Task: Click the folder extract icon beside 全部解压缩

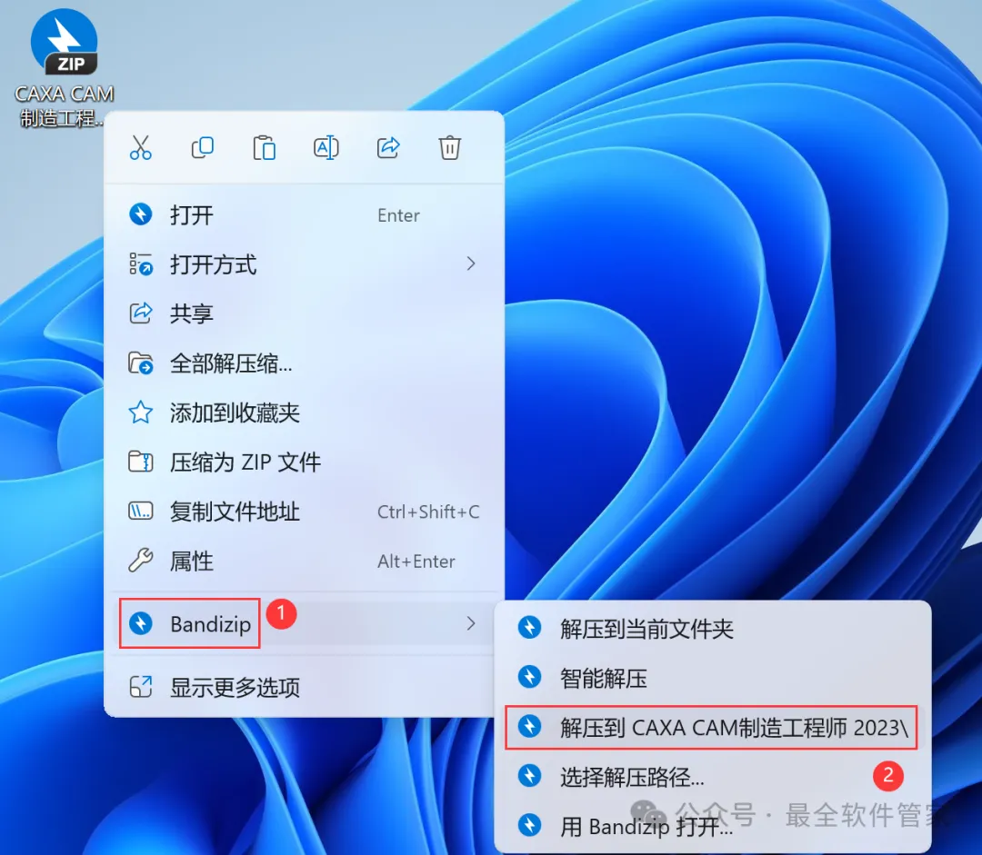Action: 141,363
